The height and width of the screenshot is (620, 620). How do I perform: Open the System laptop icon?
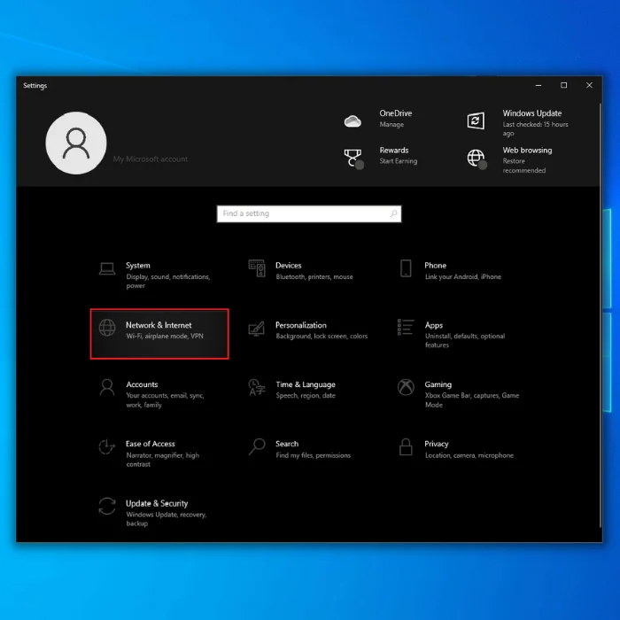coord(107,269)
